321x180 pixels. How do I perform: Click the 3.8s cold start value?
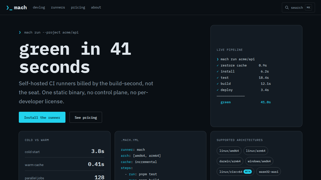[98, 151]
